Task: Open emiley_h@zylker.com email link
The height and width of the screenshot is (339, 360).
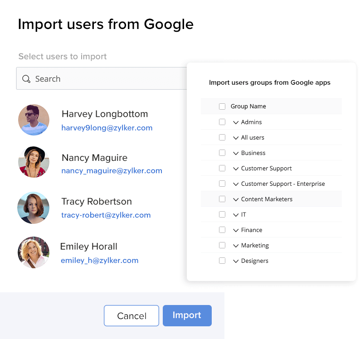Action: [x=99, y=261]
